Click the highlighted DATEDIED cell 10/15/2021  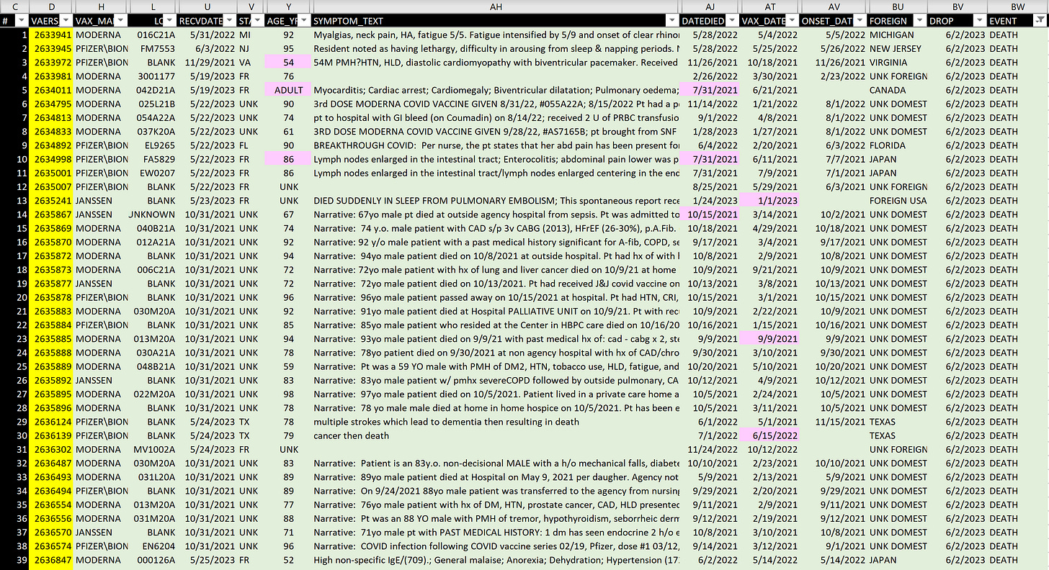click(x=710, y=214)
